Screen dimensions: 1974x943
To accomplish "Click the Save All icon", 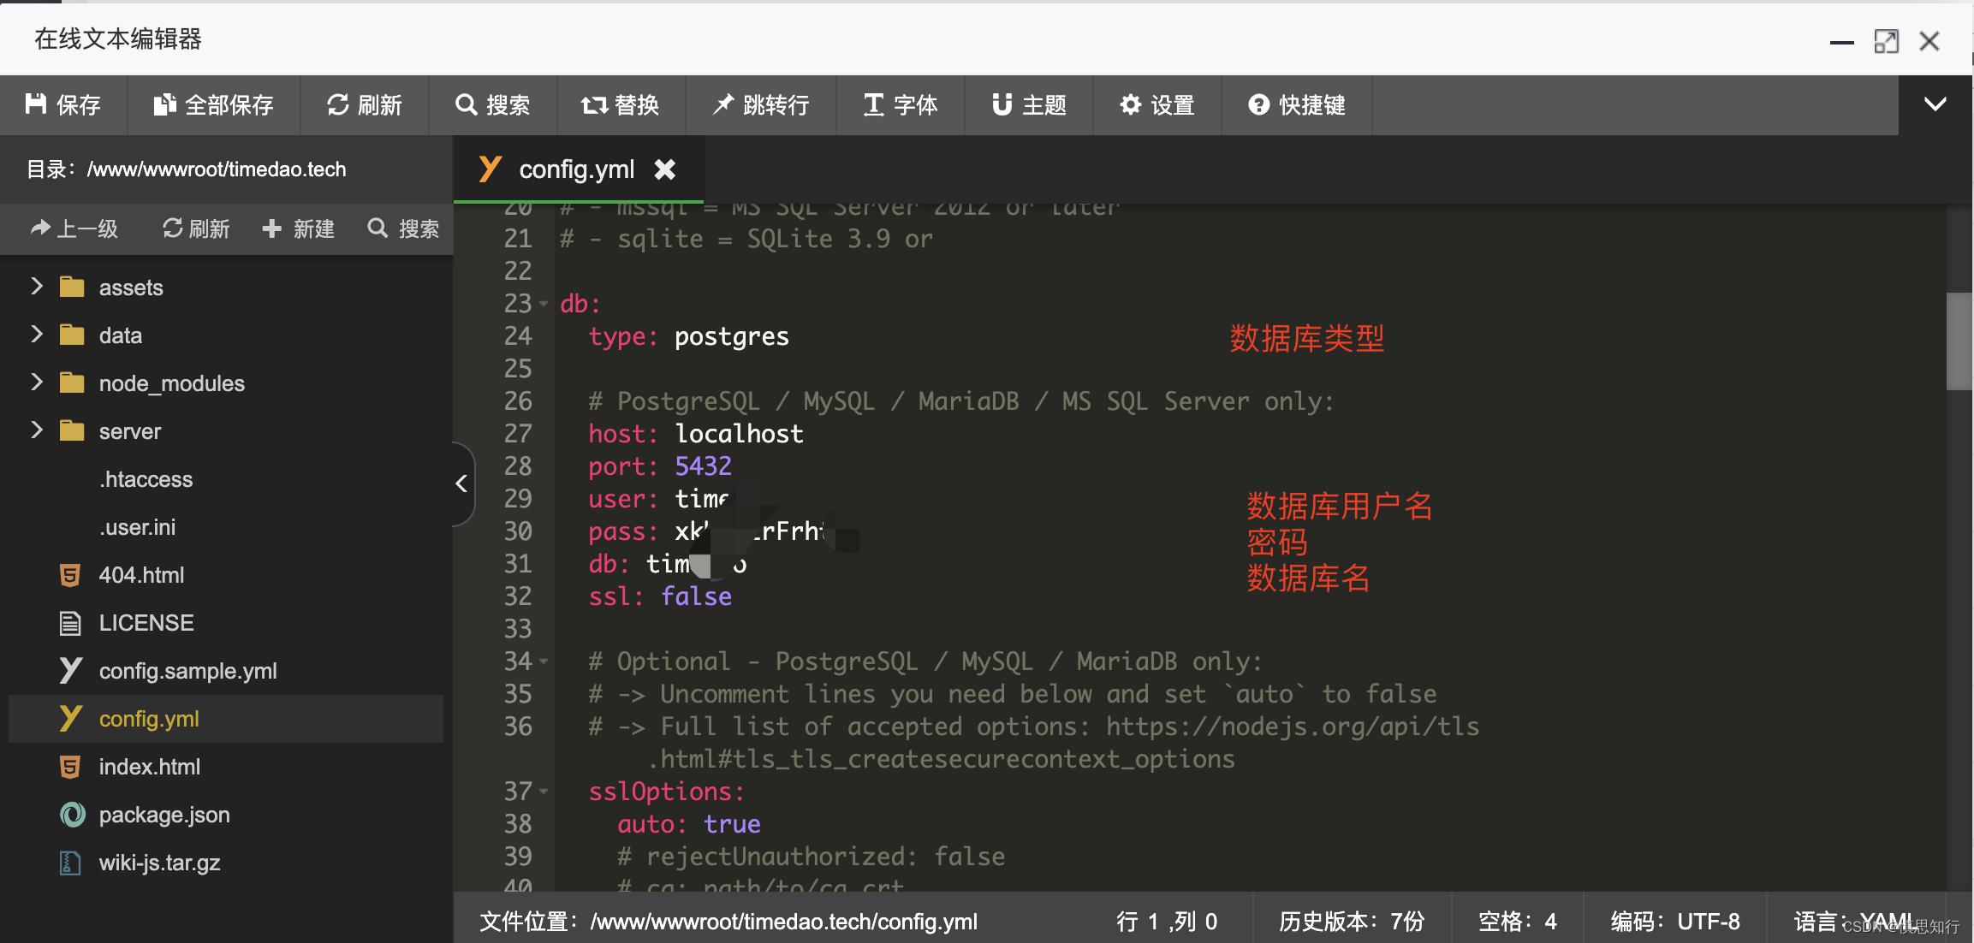I will point(164,104).
